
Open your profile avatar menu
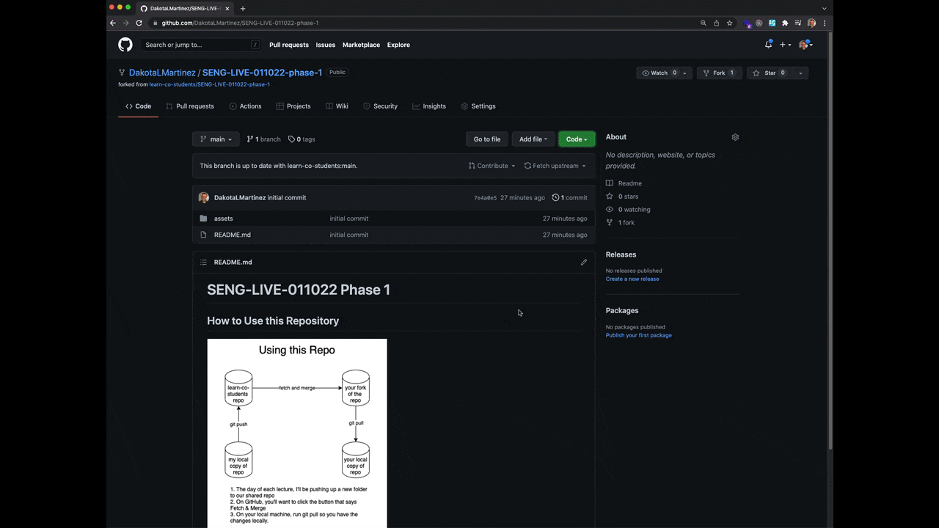[x=803, y=45]
